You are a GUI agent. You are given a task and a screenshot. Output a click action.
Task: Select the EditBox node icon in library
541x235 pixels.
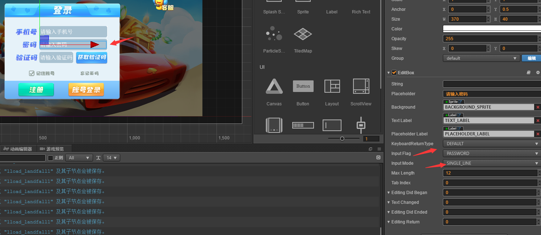(332, 125)
